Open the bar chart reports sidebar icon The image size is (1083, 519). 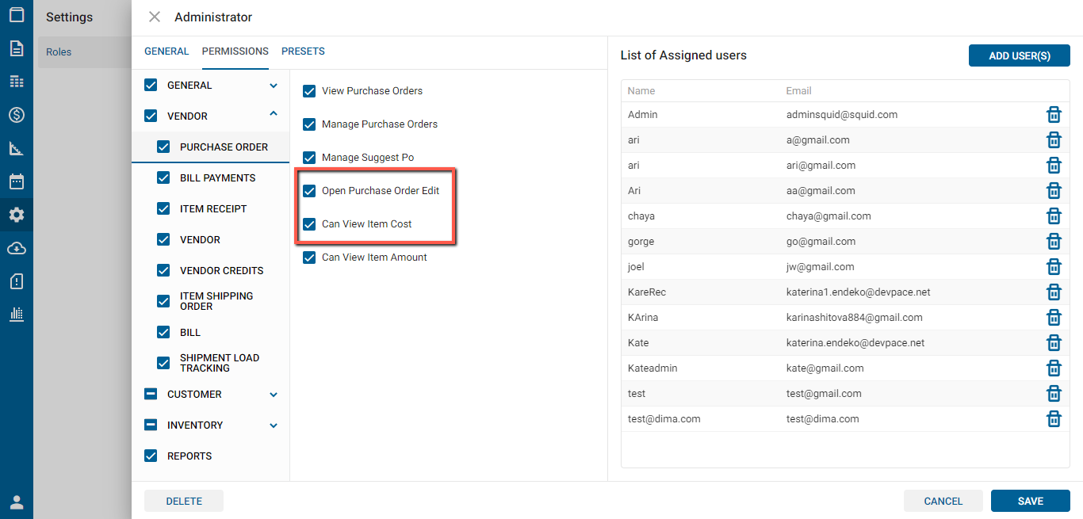17,314
